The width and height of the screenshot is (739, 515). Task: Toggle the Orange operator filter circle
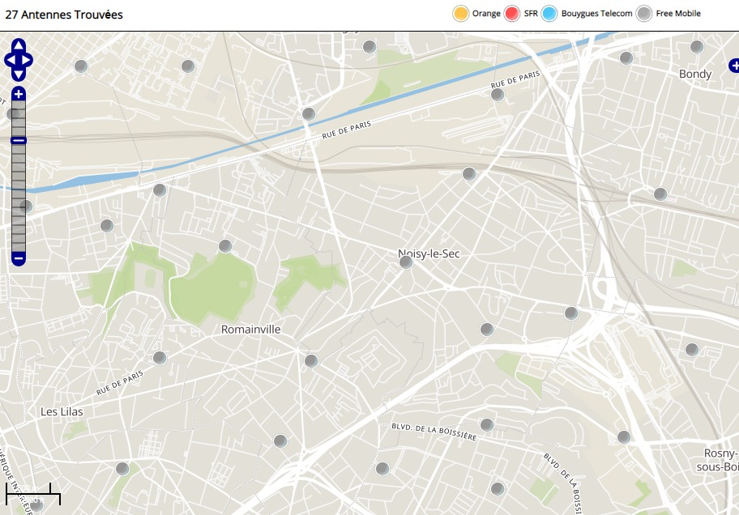[461, 14]
